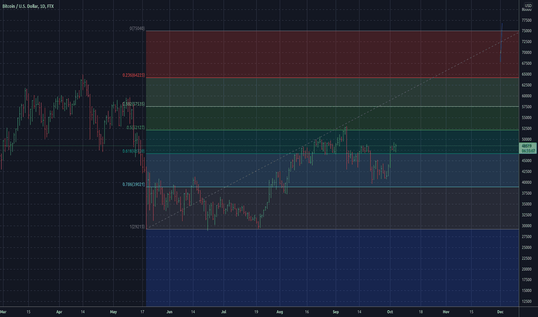This screenshot has height=317, width=538.
Task: Click the 50000 price axis label
Action: tap(526, 139)
